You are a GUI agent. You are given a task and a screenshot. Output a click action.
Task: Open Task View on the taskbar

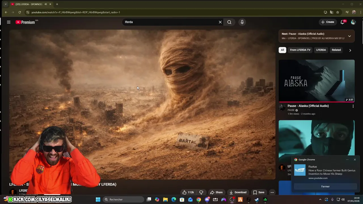149,199
